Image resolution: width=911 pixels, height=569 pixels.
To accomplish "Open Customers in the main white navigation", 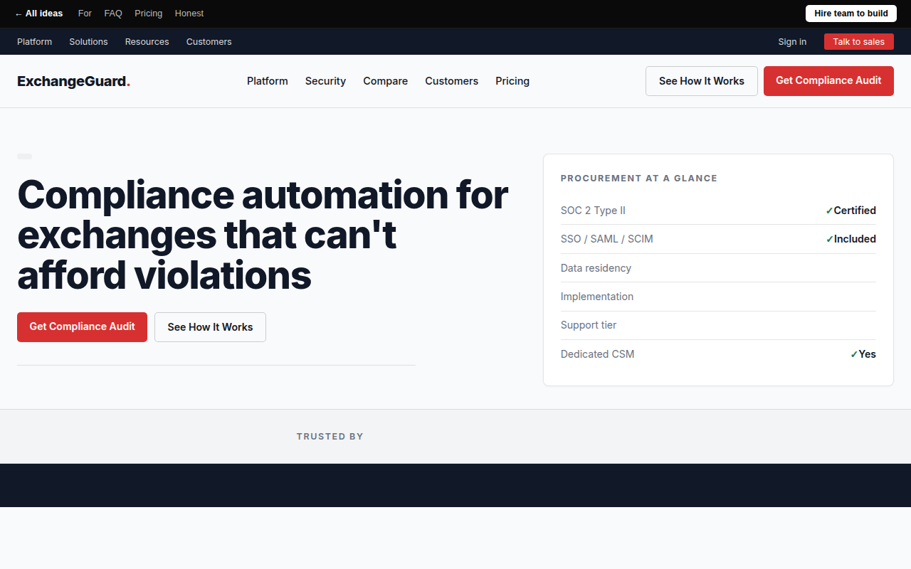I will 452,81.
